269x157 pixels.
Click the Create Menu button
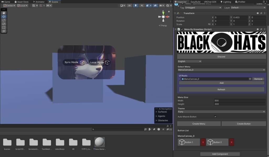click(x=199, y=124)
